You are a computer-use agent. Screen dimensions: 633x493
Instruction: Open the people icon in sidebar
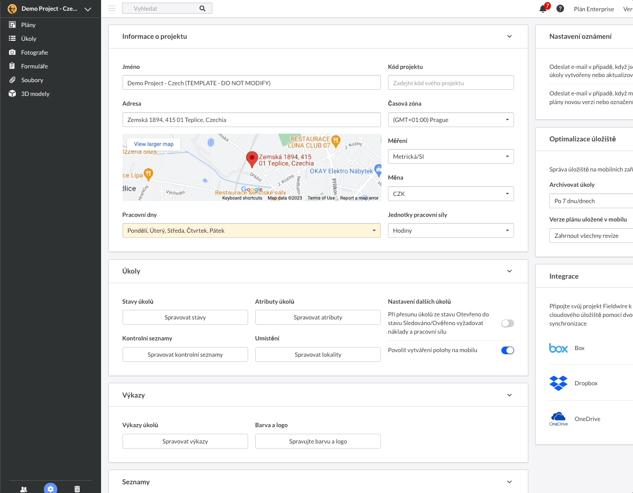point(23,489)
